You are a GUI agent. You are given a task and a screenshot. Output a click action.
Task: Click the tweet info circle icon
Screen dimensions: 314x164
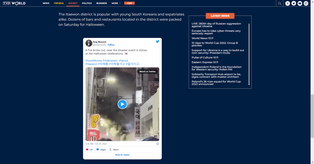coord(158,143)
